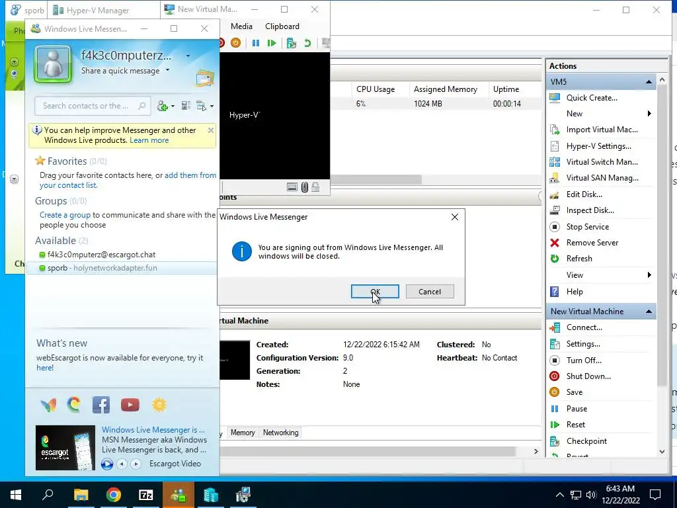Open Virtual Switch Manager action
Viewport: 677px width, 508px height.
601,162
